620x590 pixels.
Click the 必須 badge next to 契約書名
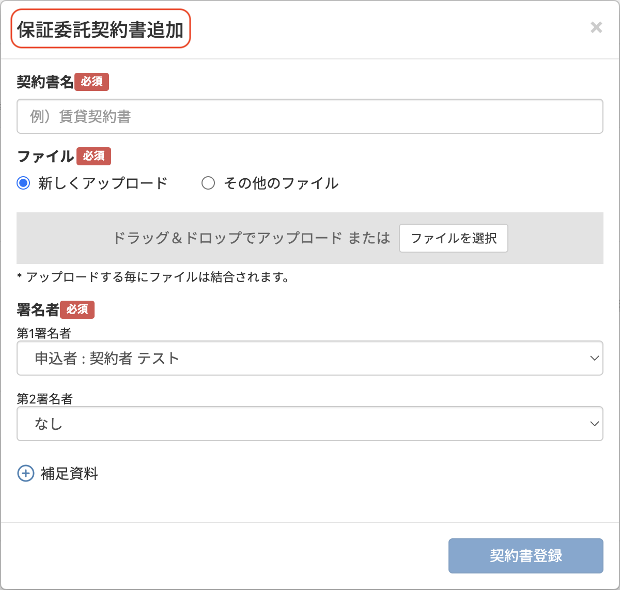[91, 82]
